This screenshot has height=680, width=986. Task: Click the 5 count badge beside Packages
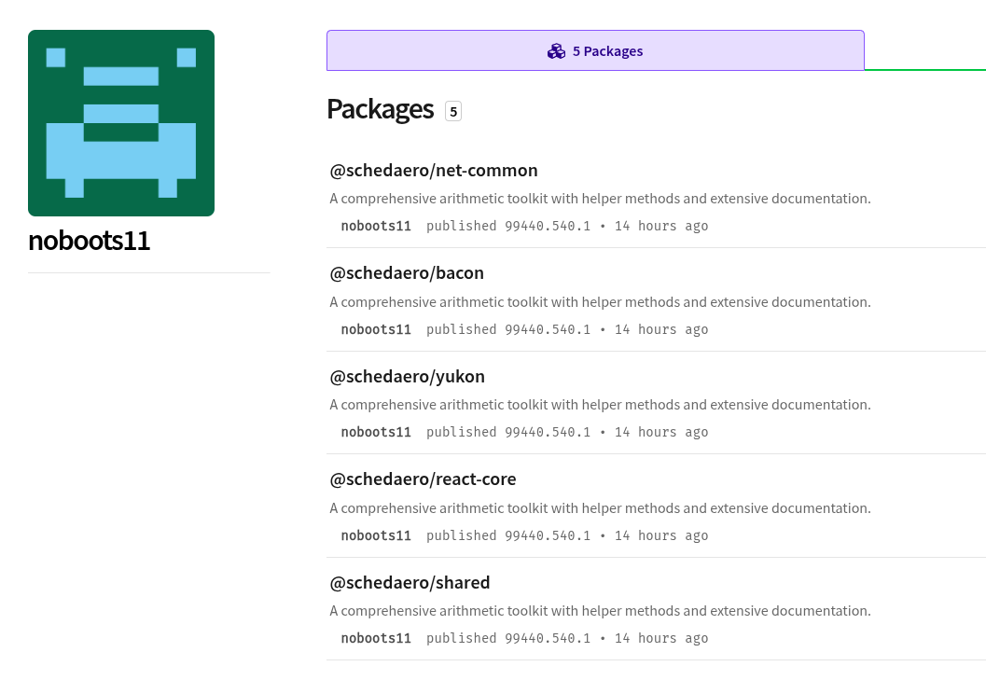tap(453, 111)
